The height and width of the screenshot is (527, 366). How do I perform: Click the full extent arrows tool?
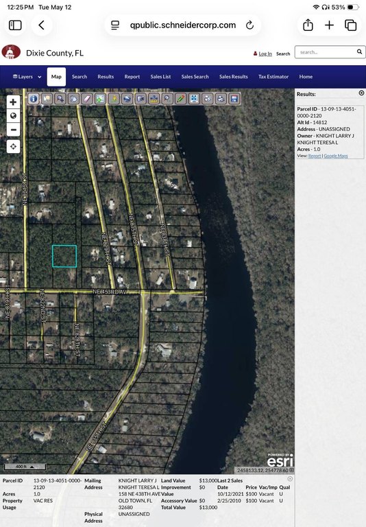(x=194, y=99)
